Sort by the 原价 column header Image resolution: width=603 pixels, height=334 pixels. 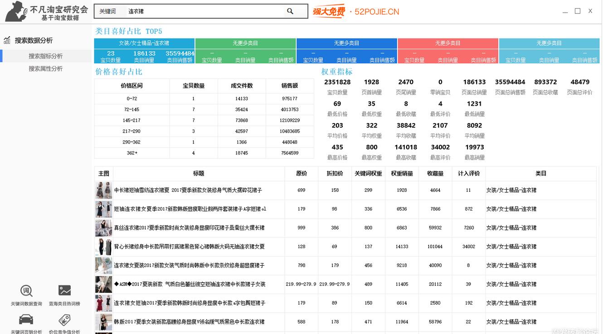[301, 173]
